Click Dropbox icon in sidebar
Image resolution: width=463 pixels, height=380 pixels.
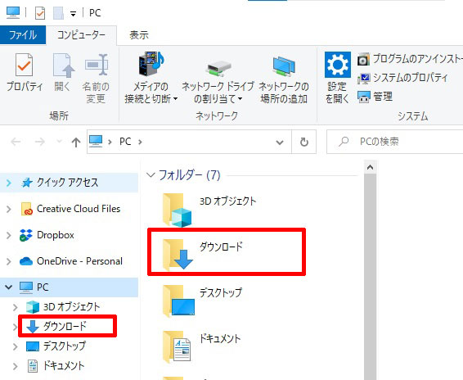point(26,235)
